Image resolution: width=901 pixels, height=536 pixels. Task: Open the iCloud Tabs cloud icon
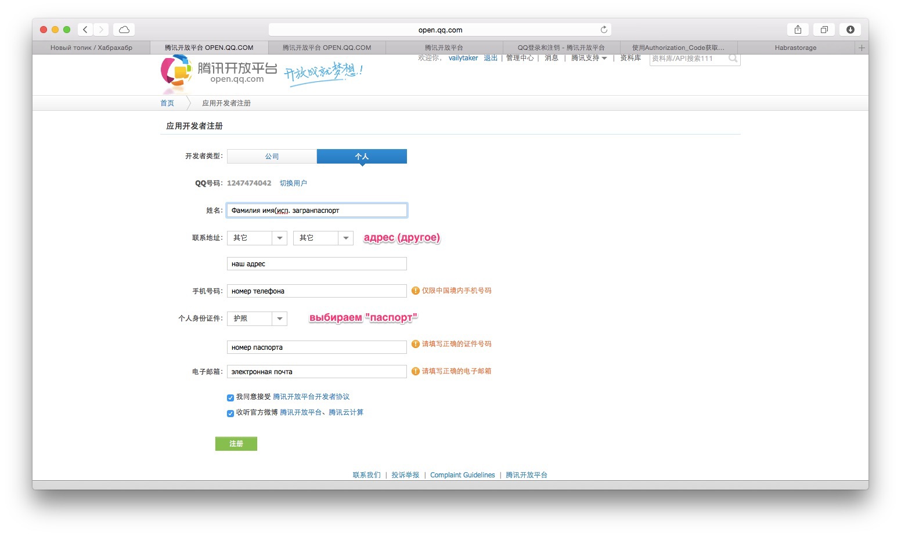(124, 30)
